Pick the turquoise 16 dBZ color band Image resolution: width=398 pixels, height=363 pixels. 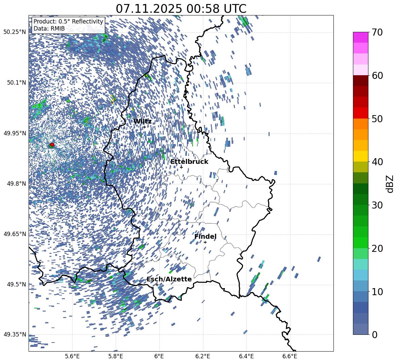click(361, 264)
